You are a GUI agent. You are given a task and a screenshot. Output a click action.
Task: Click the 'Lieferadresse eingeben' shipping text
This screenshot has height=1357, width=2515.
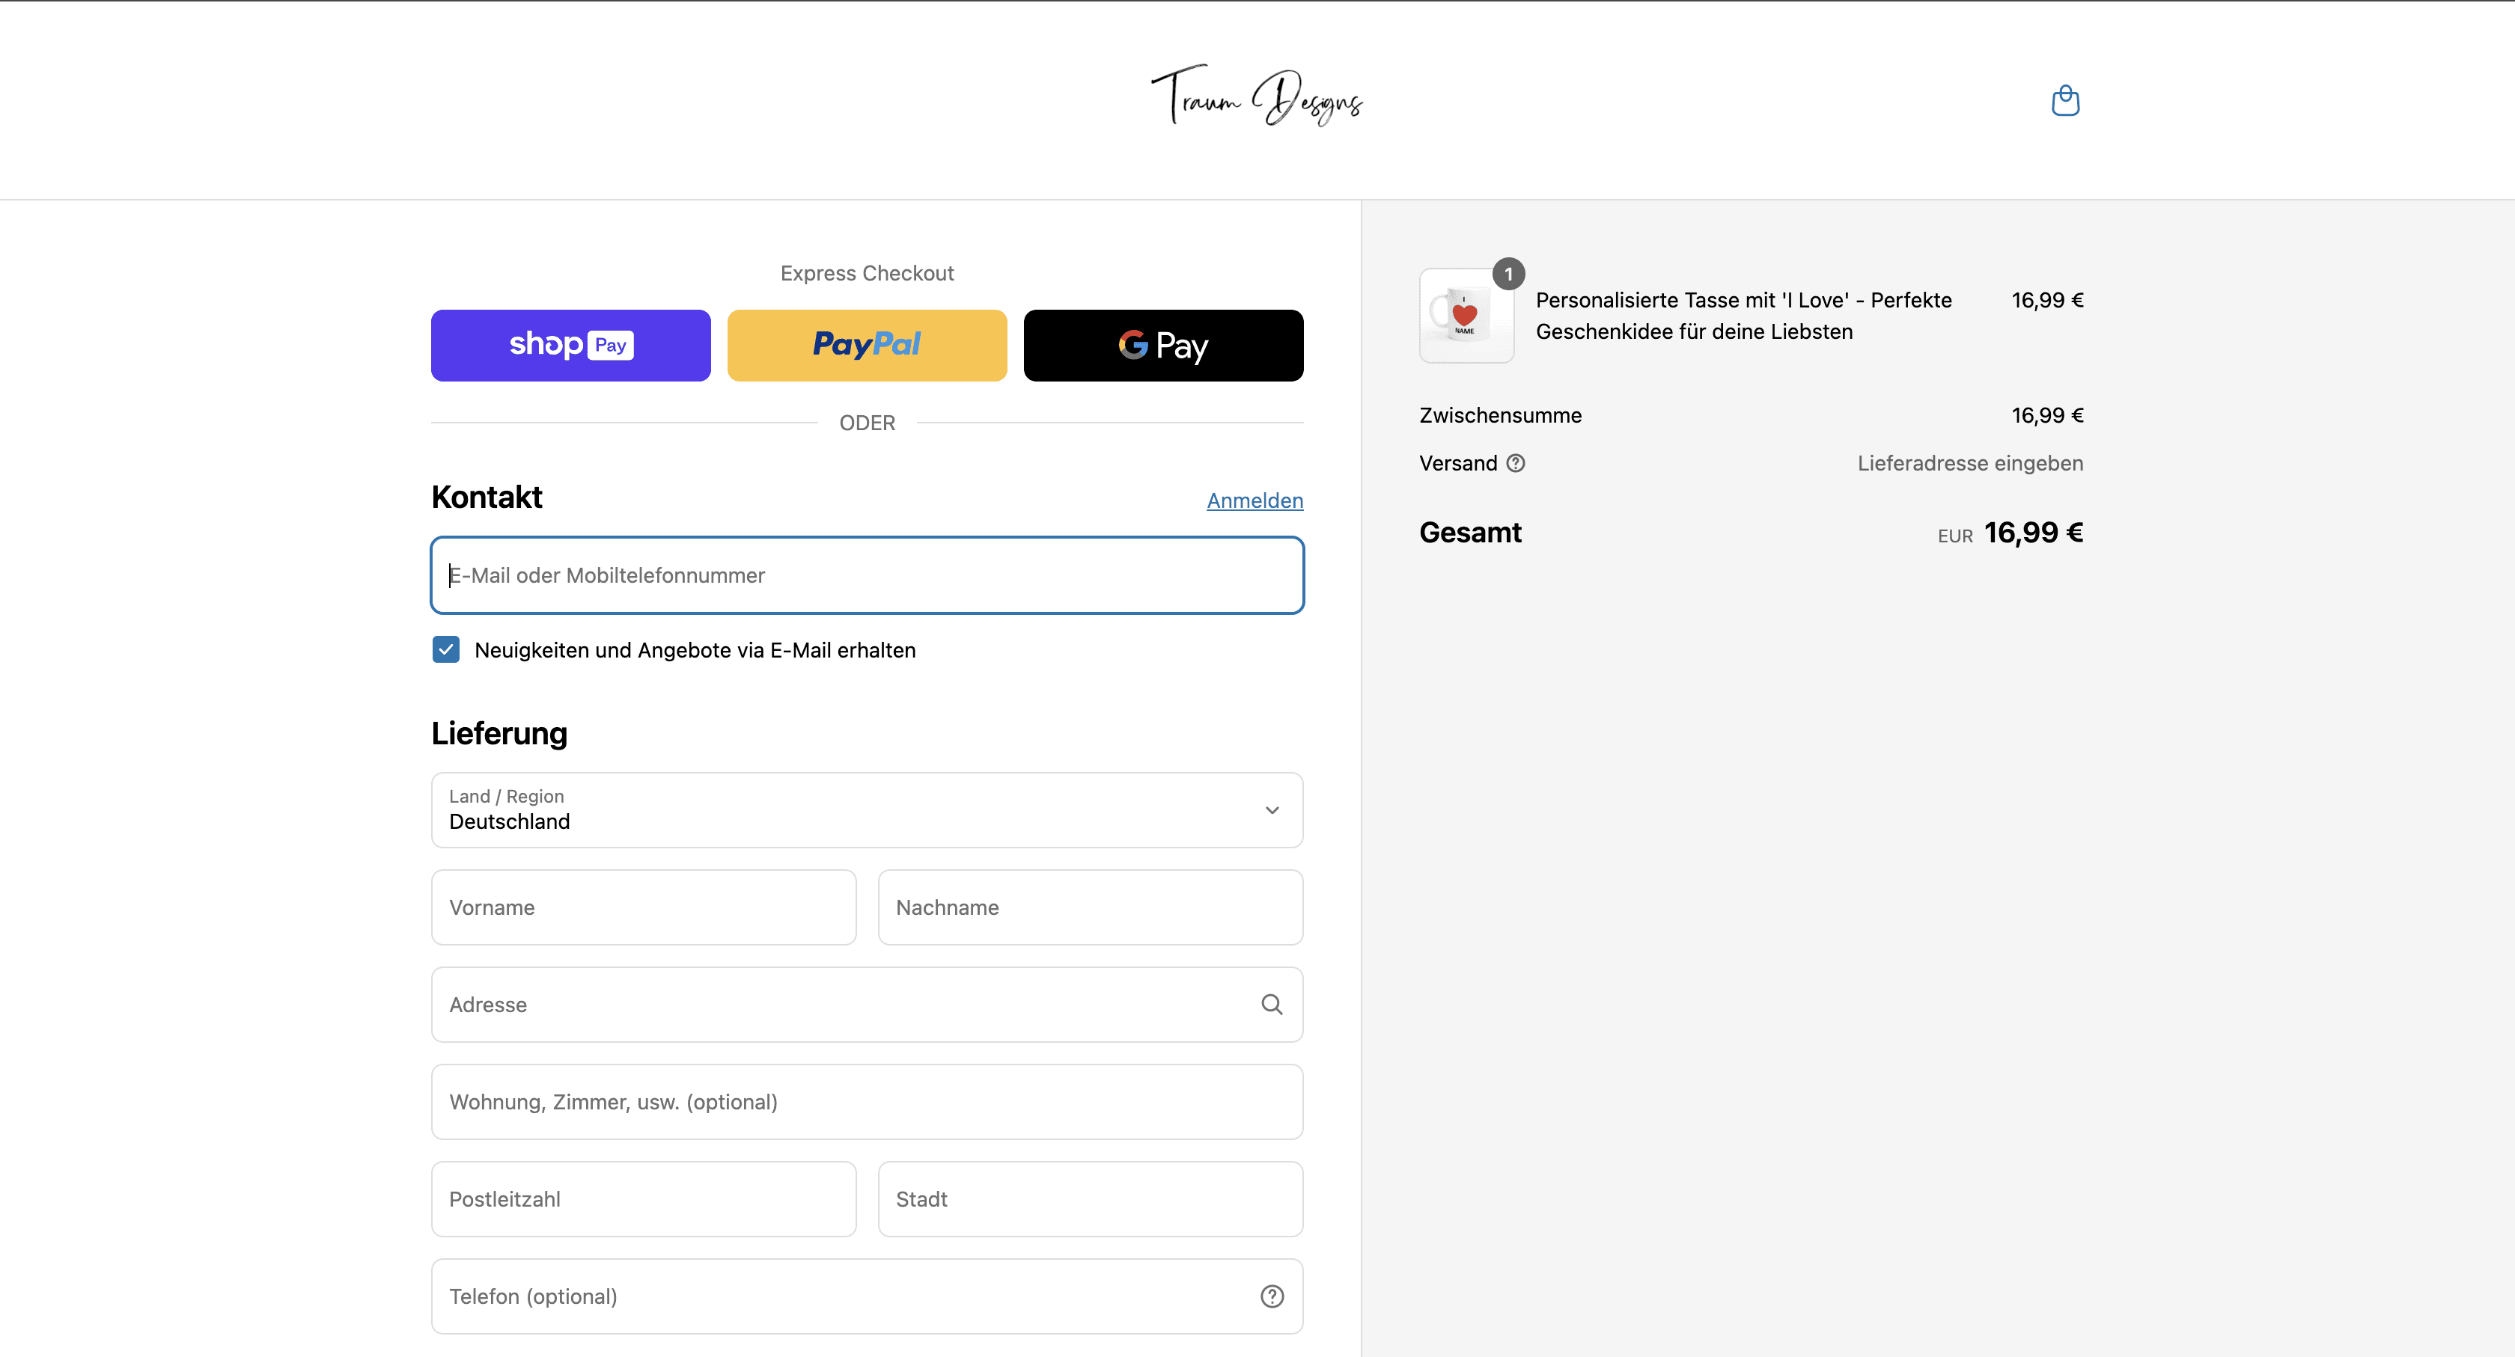click(x=1970, y=463)
